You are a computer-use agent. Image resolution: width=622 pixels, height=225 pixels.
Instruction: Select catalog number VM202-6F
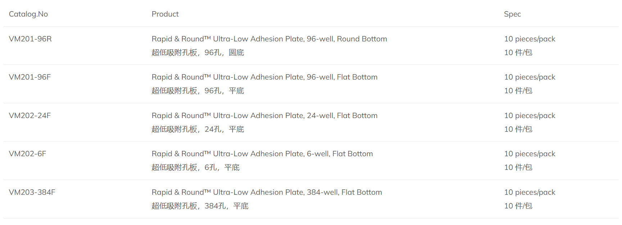28,154
